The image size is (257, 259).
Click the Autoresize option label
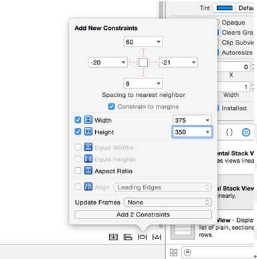point(237,52)
